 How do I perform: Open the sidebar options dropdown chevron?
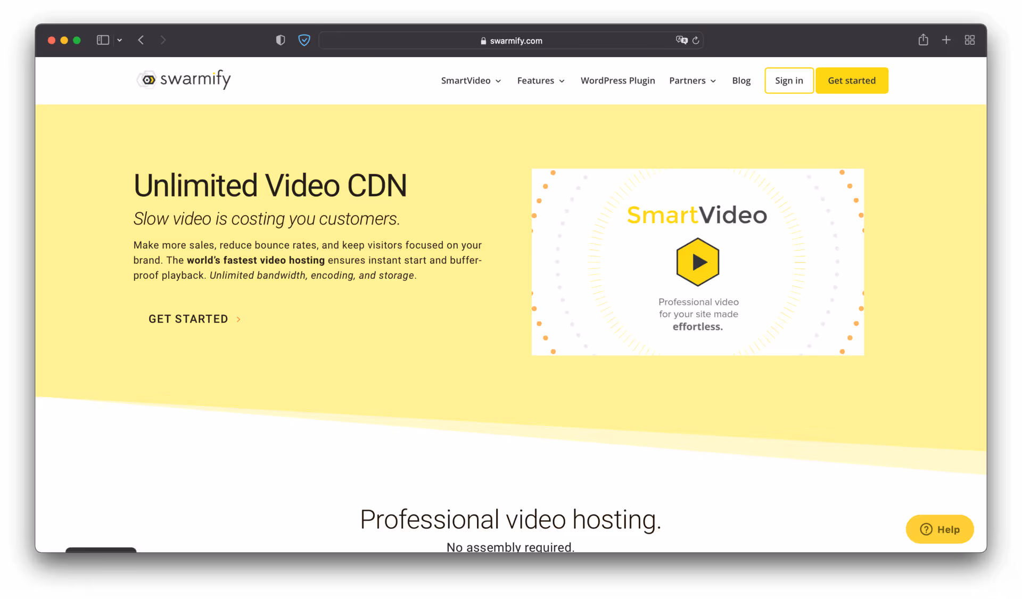coord(120,40)
